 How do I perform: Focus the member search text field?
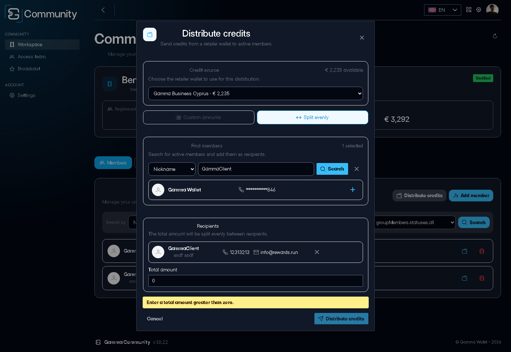256,169
